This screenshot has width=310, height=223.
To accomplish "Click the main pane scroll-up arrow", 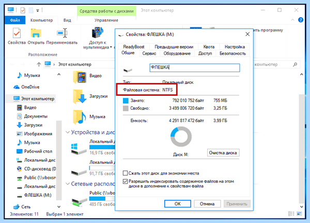I will pos(302,75).
